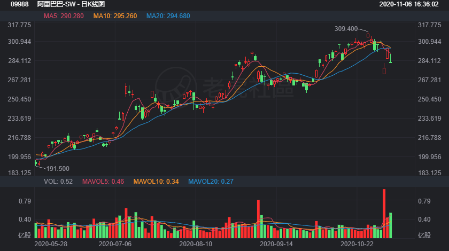Click left volume axis value 0.40
449x251 pixels.
point(25,219)
